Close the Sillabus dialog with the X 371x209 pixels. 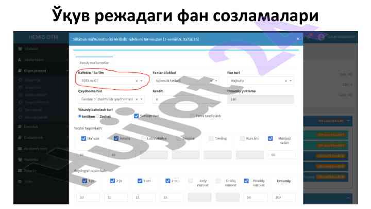pos(298,39)
